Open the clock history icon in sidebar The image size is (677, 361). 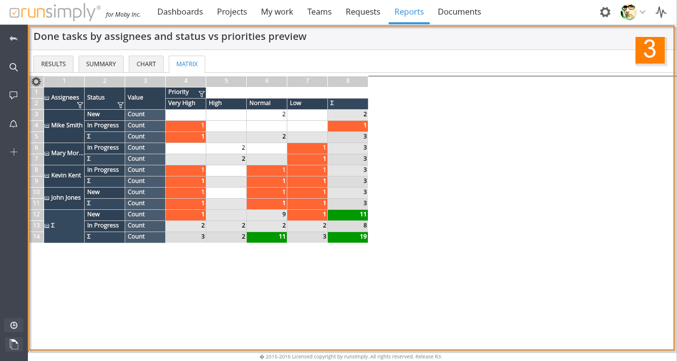pos(14,325)
